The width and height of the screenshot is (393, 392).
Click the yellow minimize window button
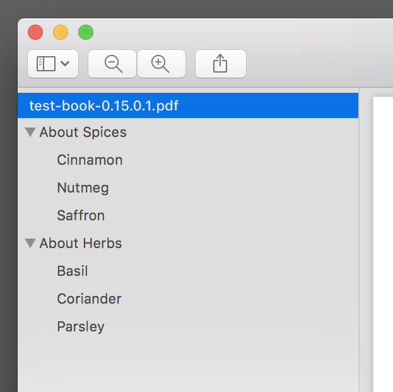[61, 32]
